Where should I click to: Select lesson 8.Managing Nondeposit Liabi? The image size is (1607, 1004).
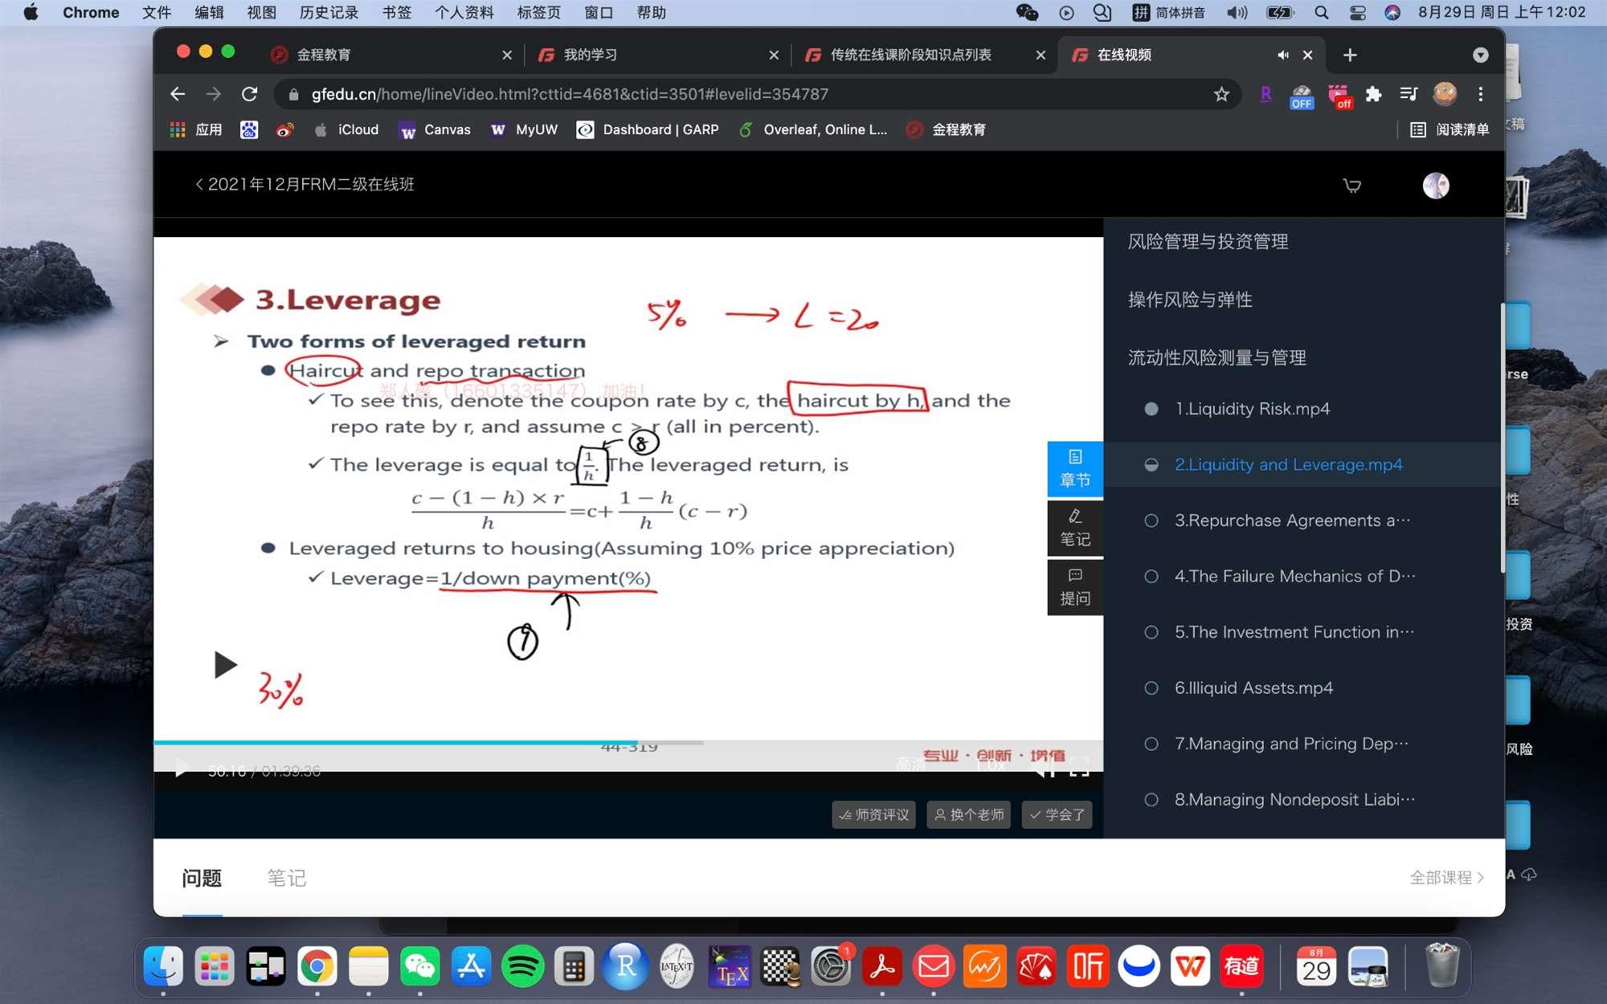(x=1294, y=799)
